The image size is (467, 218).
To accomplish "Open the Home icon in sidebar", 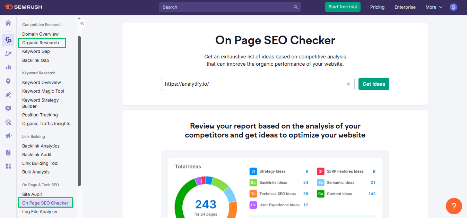I will pyautogui.click(x=8, y=23).
